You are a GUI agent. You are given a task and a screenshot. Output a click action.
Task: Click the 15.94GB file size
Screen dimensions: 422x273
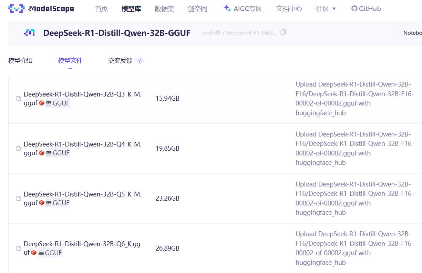(167, 99)
